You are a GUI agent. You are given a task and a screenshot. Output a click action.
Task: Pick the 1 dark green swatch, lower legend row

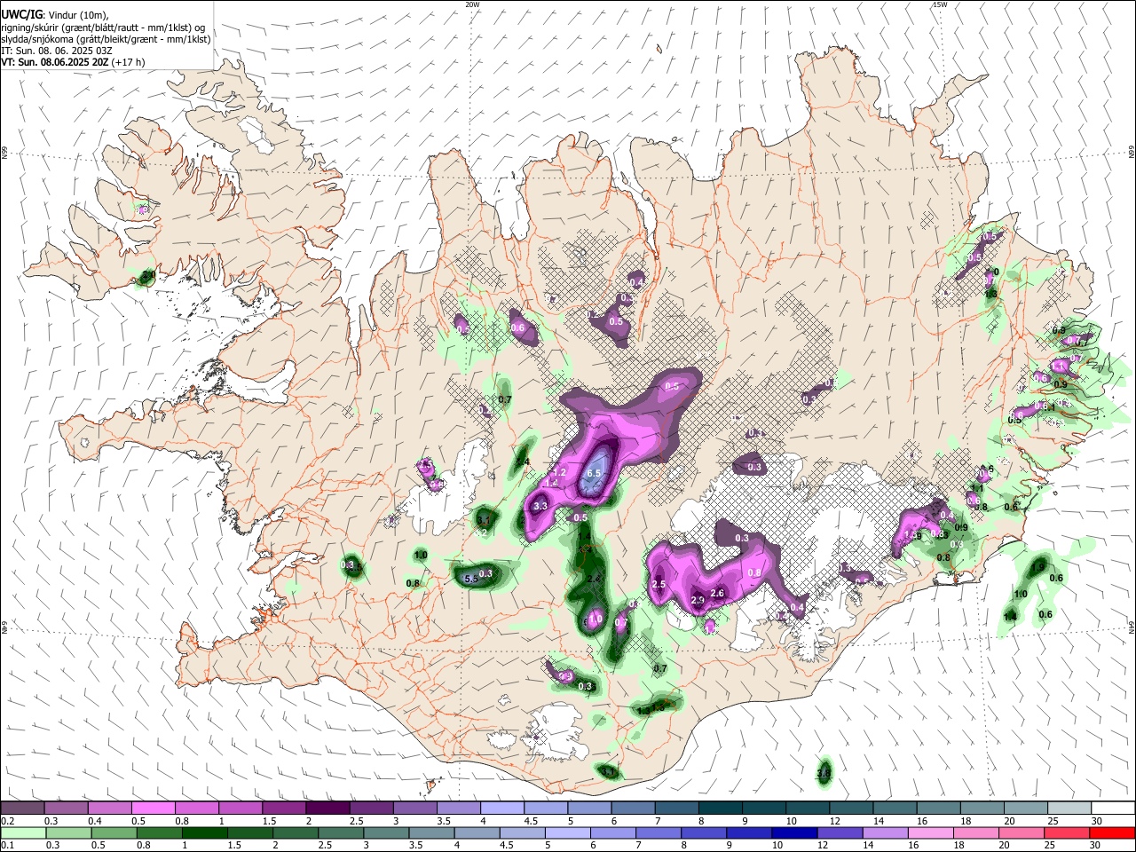click(204, 832)
